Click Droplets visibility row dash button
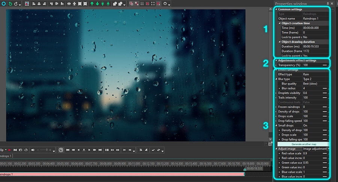Screen dimensions: 338x182 pyautogui.click(x=324, y=93)
